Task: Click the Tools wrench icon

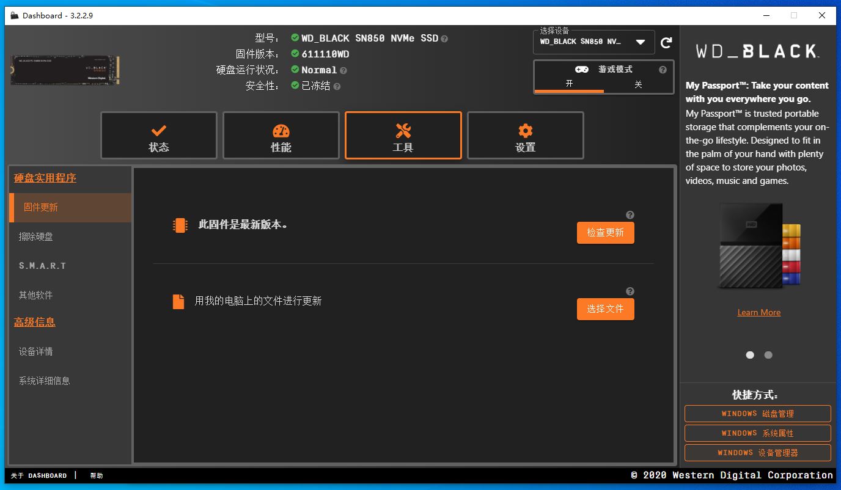Action: pos(403,135)
